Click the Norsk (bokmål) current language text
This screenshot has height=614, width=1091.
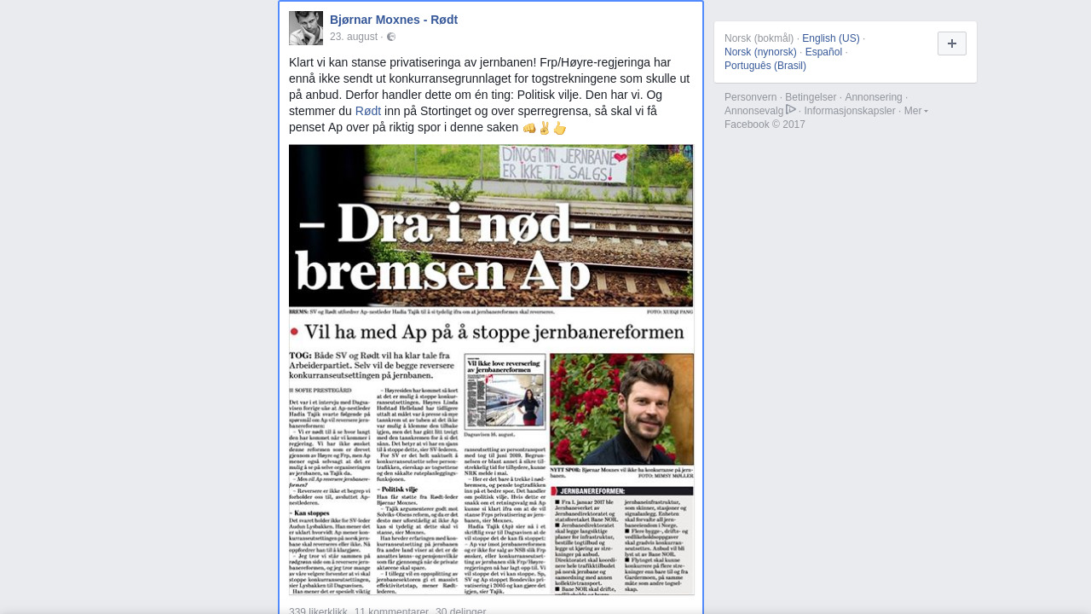click(759, 38)
